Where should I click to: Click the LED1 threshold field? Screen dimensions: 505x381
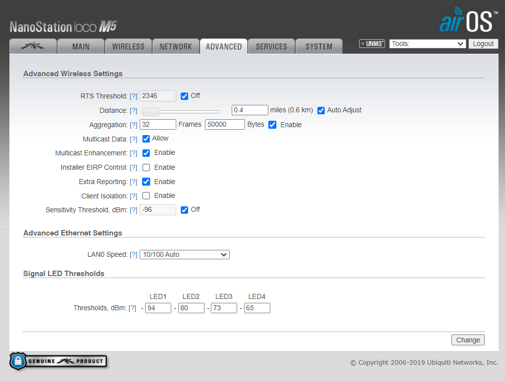[158, 308]
